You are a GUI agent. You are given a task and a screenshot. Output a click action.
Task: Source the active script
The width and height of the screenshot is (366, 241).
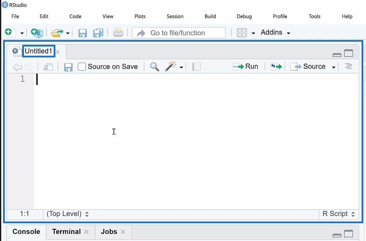[x=308, y=67]
